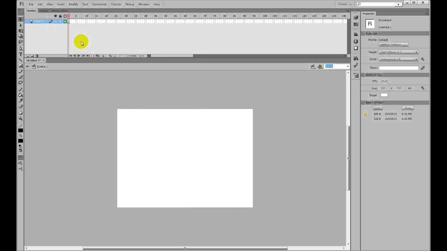
Task: Toggle Layer 1 visibility dot
Action: [x=56, y=21]
